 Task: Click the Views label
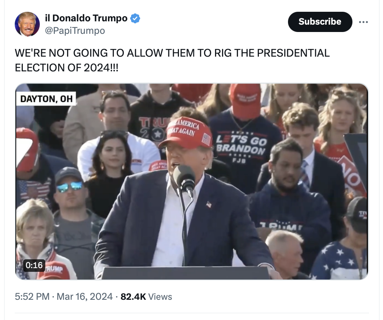160,296
